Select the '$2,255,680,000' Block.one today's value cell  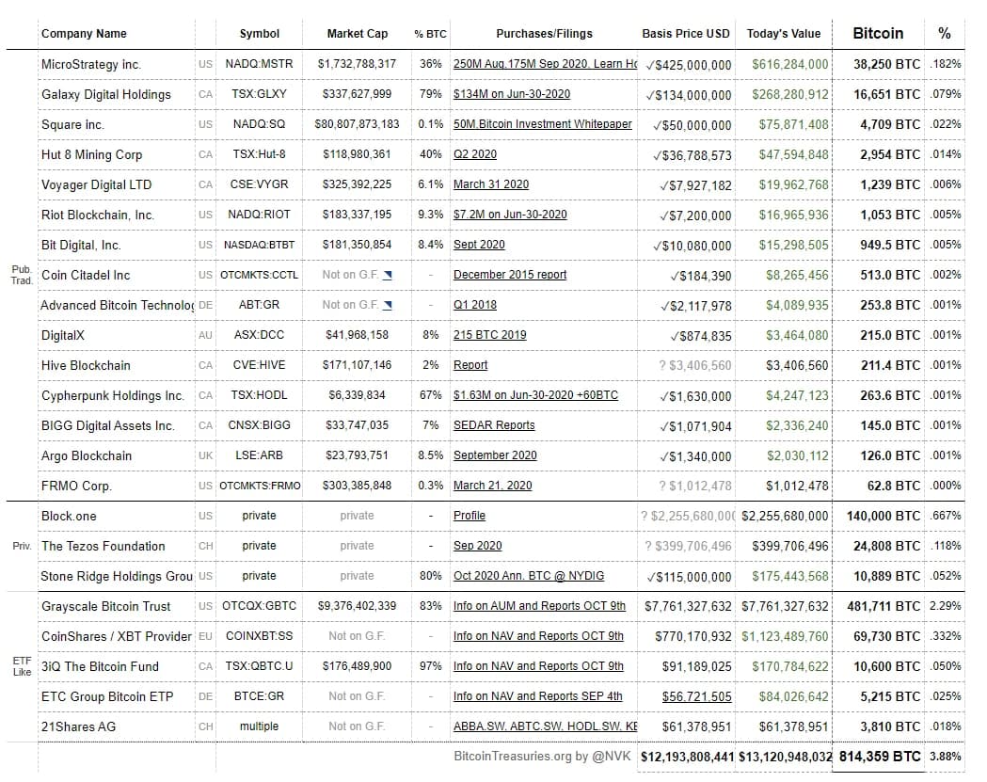click(784, 516)
